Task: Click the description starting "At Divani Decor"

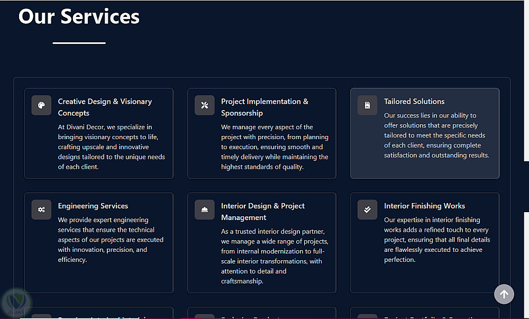Action: tap(111, 147)
